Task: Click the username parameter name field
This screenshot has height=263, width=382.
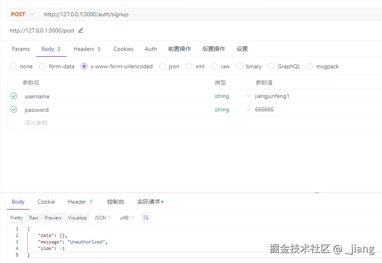Action: (37, 96)
